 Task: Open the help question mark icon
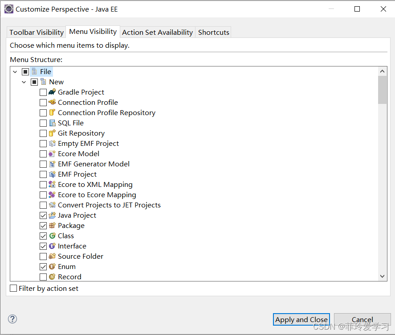[12, 319]
